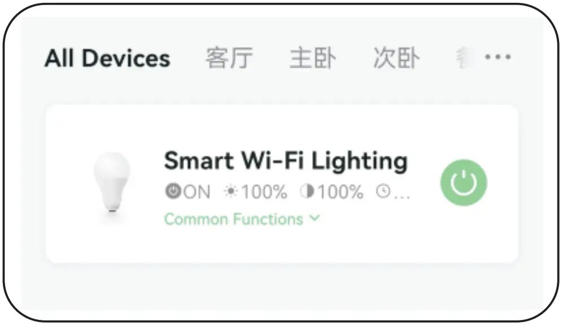Switch to the All Devices tab
This screenshot has width=563, height=325.
coord(107,58)
